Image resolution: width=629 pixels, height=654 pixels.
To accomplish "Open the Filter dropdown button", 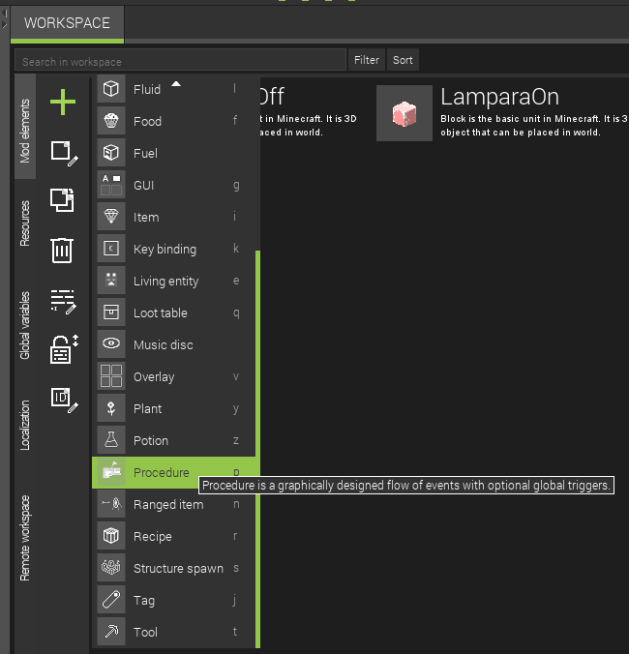I will 367,60.
